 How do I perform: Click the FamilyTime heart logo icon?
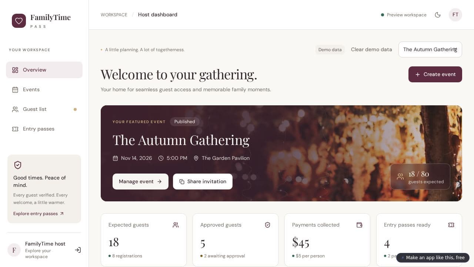pos(19,21)
